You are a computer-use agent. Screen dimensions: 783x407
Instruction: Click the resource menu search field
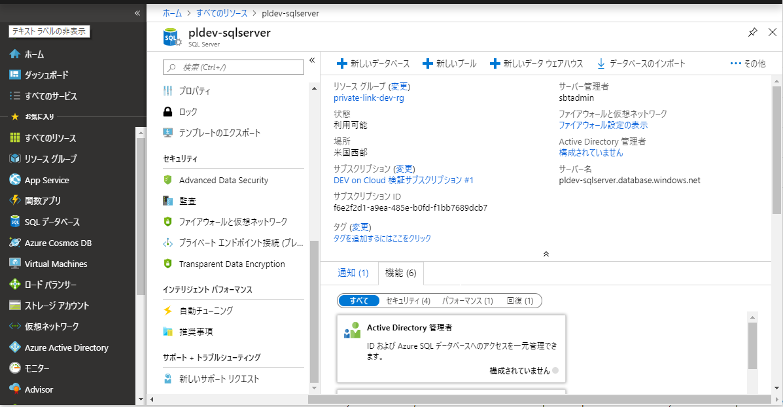tap(234, 67)
